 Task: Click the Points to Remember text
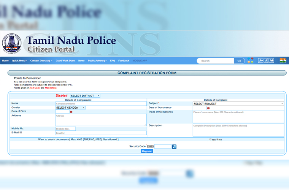click(27, 78)
